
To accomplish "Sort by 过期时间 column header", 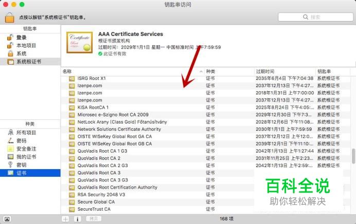I will tap(284, 71).
